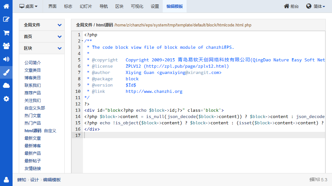The image size is (332, 186).
Task: Click the home icon in the sidebar
Action: pos(6,6)
